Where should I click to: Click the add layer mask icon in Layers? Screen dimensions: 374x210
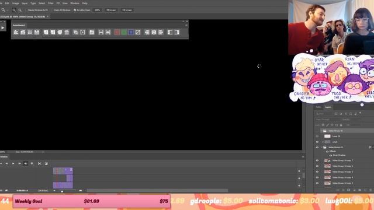point(349,190)
